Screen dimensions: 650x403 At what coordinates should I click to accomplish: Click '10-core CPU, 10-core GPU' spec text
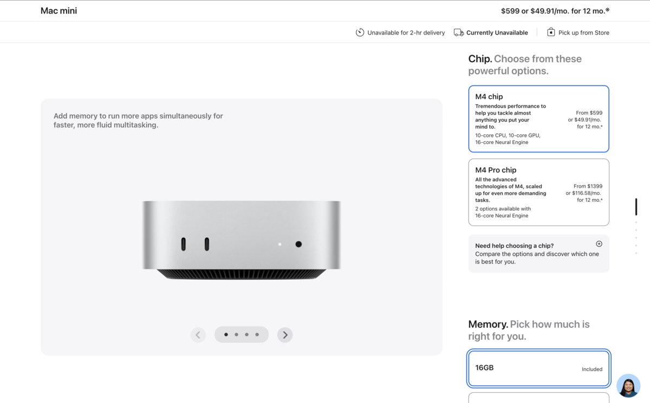pos(508,135)
